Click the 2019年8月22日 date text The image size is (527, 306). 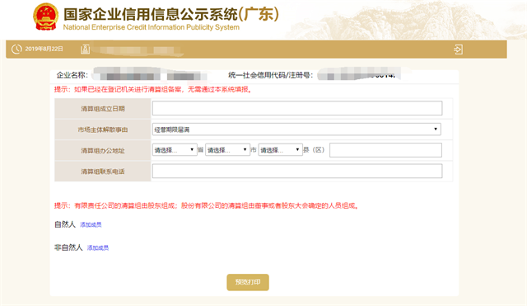click(x=44, y=49)
